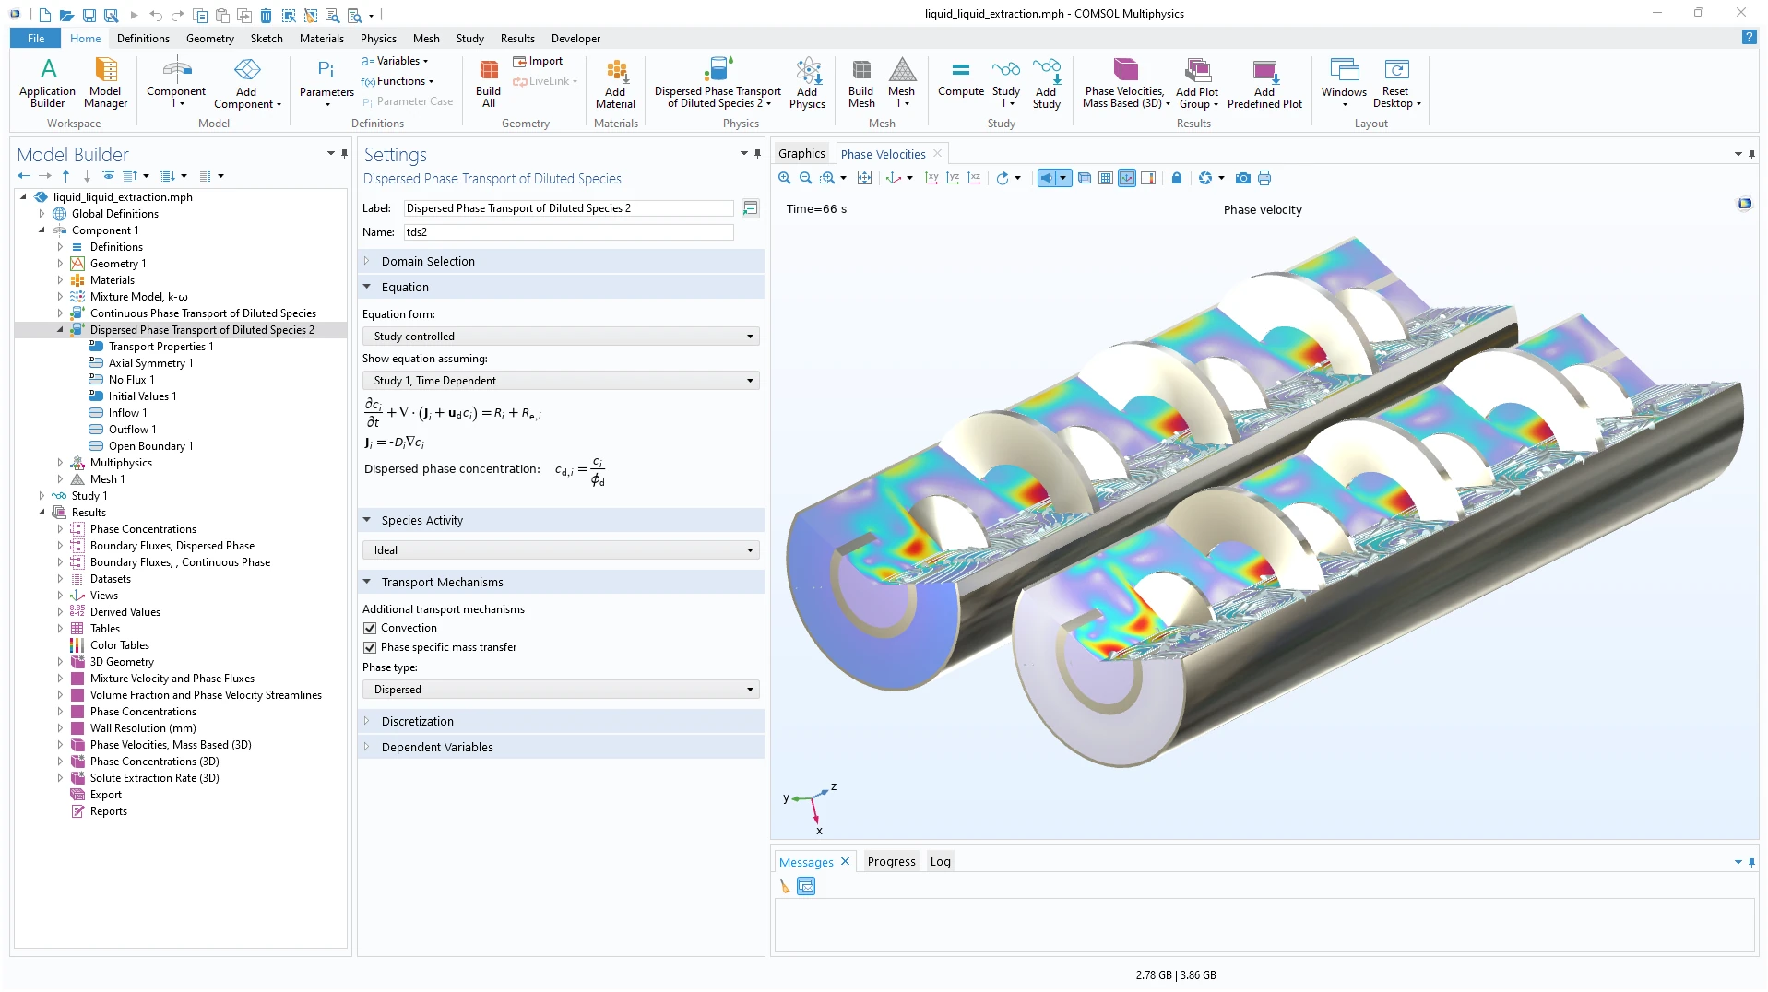Toggle the color legend display button
Image resolution: width=1768 pixels, height=992 pixels.
[1148, 178]
